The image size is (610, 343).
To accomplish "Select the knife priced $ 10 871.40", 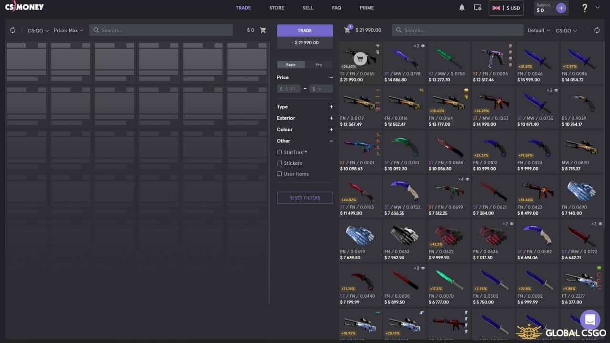I will (x=537, y=107).
